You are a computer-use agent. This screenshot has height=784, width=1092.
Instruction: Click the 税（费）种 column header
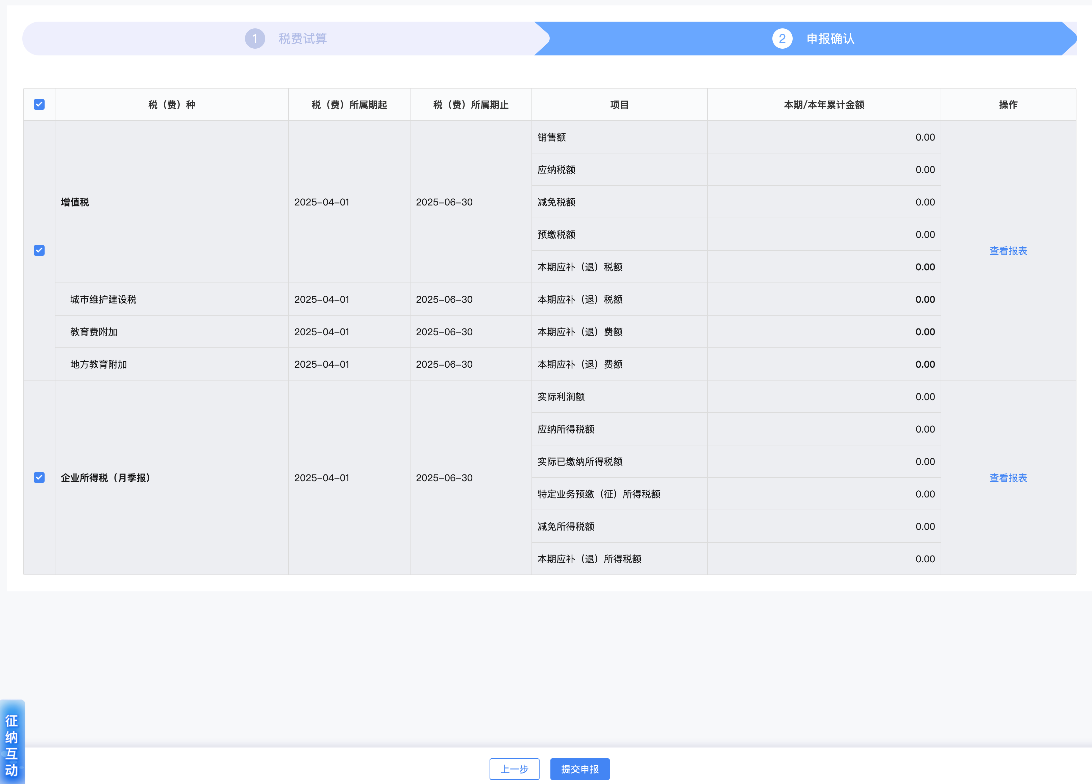[x=171, y=104]
